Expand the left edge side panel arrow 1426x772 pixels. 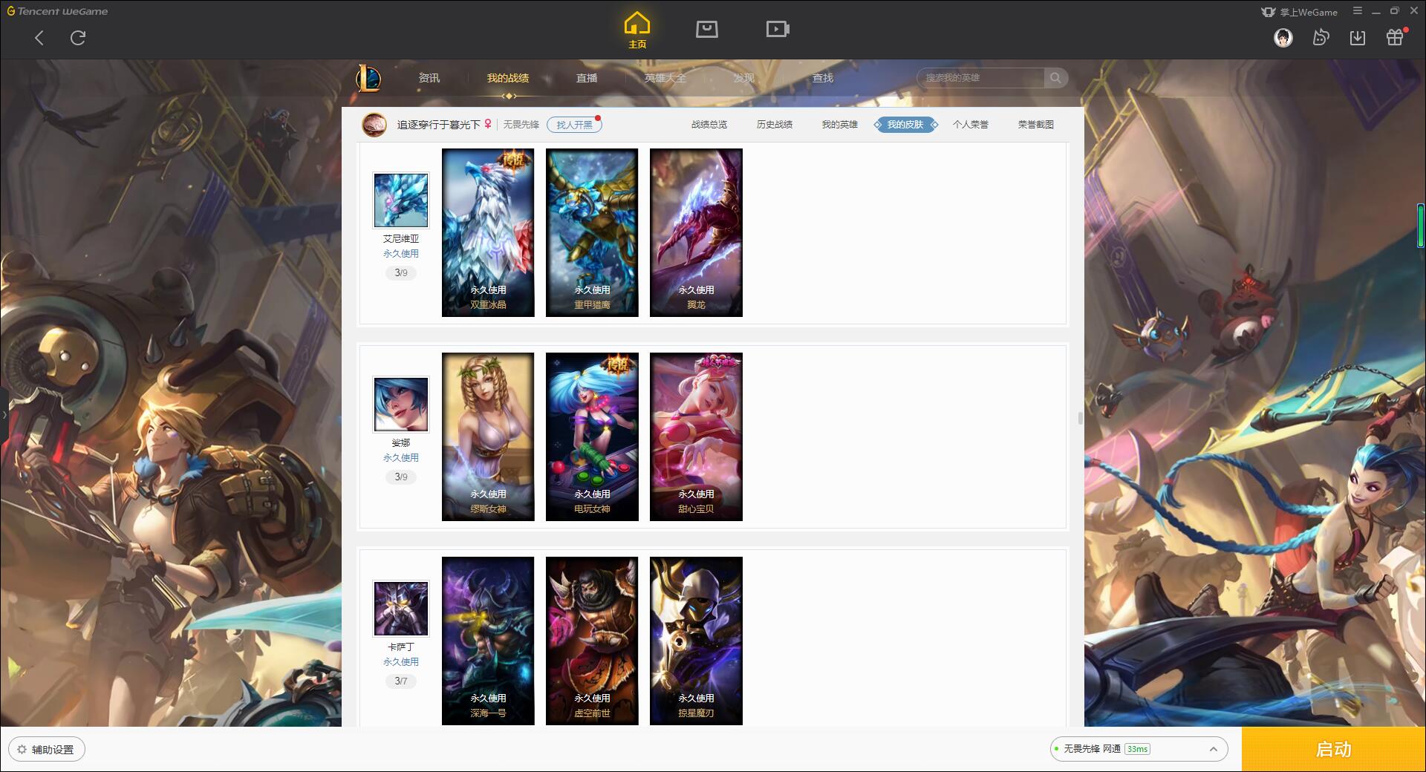tap(4, 415)
